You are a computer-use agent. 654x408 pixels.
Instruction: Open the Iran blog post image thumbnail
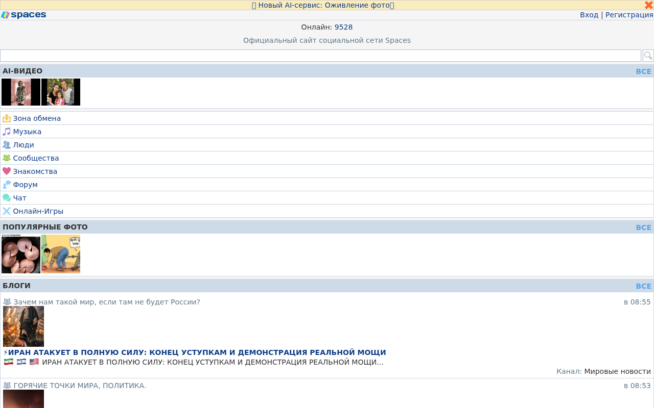24,326
